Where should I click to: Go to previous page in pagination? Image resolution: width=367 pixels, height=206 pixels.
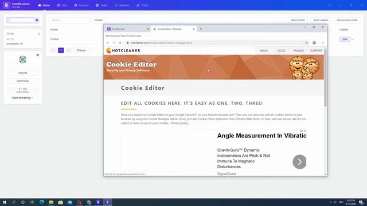(x=53, y=50)
